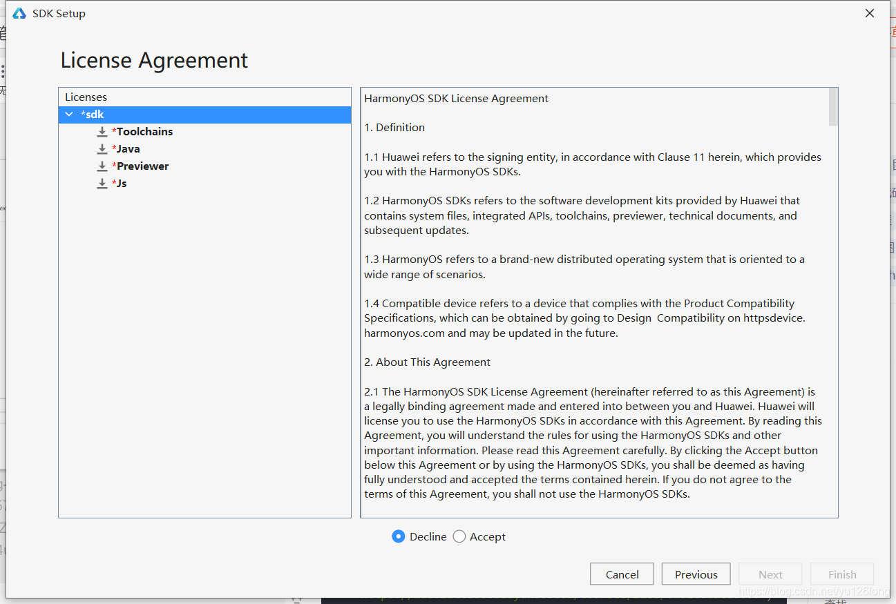Image resolution: width=896 pixels, height=604 pixels.
Task: Select the Toolchains license entry
Action: pyautogui.click(x=142, y=131)
